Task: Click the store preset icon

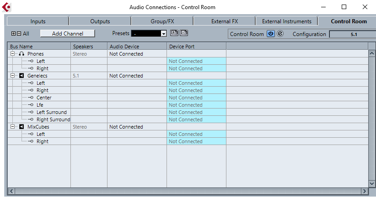Action: point(174,33)
